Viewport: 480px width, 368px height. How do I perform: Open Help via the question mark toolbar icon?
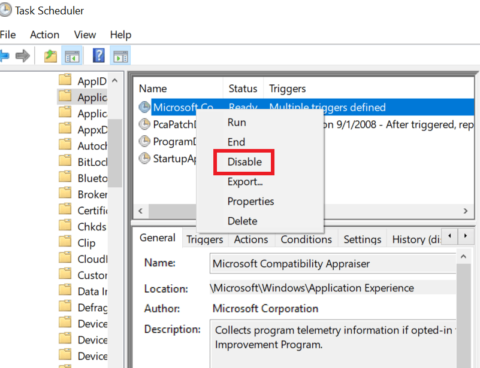point(98,55)
